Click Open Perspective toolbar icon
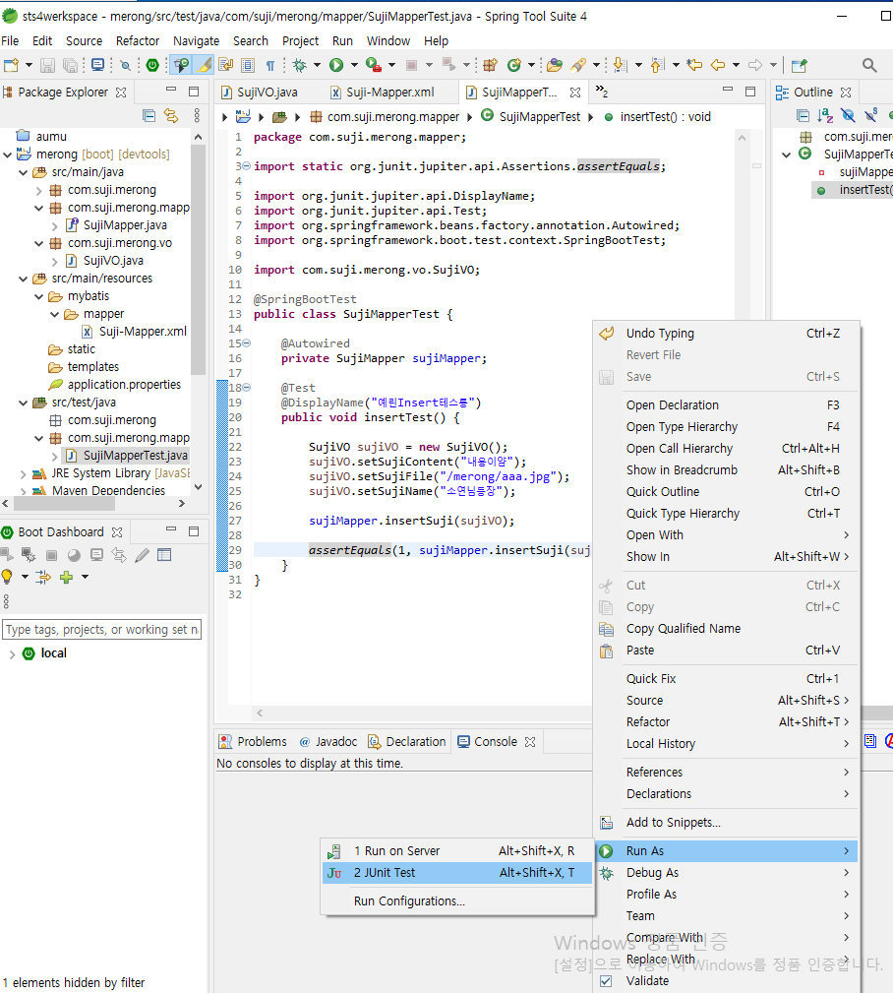 [x=800, y=65]
